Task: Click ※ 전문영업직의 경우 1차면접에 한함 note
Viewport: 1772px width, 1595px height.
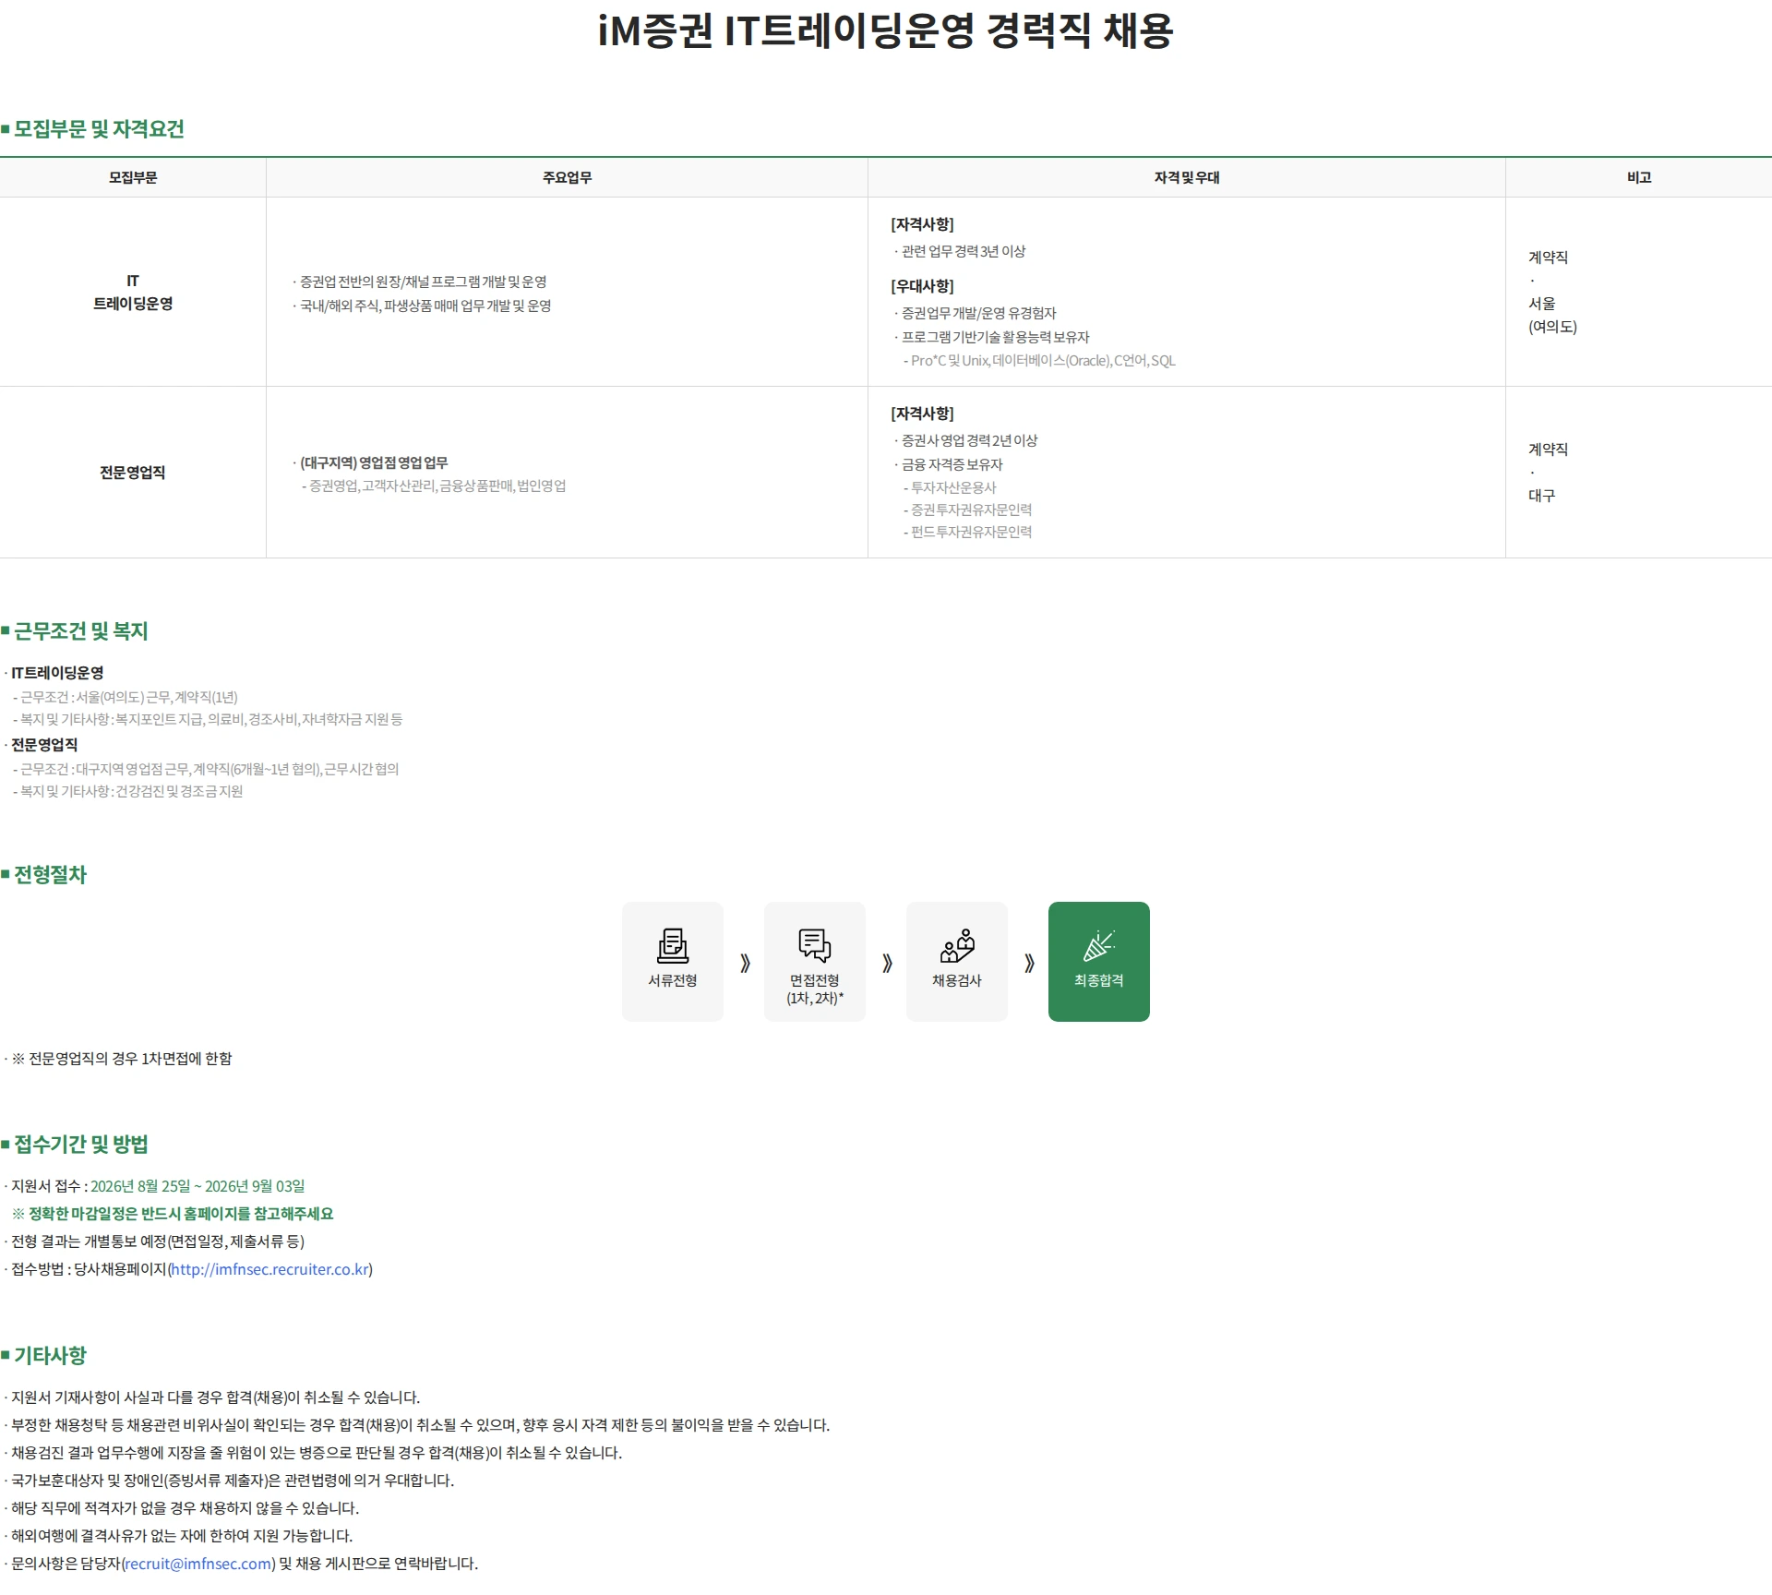Action: (122, 1059)
